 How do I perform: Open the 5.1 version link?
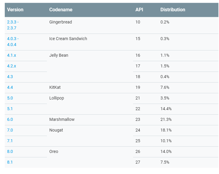(10, 109)
